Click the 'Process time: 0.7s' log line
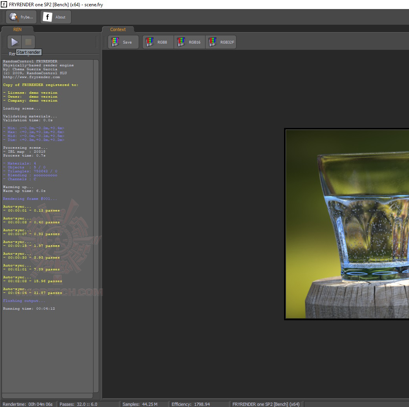The height and width of the screenshot is (407, 409). click(24, 155)
